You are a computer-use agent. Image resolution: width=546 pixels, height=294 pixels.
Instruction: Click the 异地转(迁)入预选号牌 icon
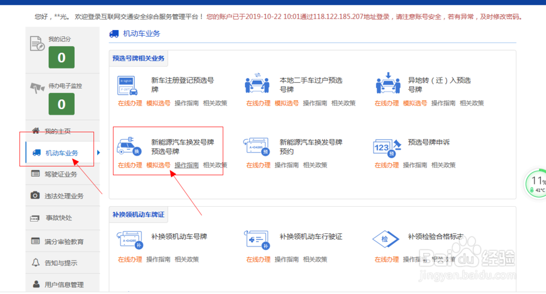tap(388, 83)
